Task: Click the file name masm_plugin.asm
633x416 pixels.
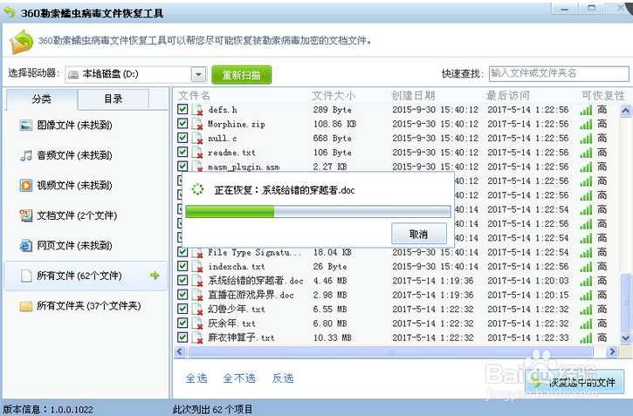Action: tap(244, 167)
